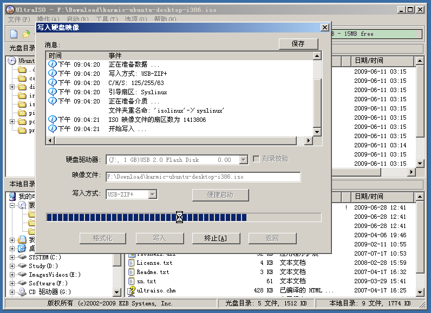Open the 操作(A) menu
The height and width of the screenshot is (313, 431).
(x=48, y=19)
